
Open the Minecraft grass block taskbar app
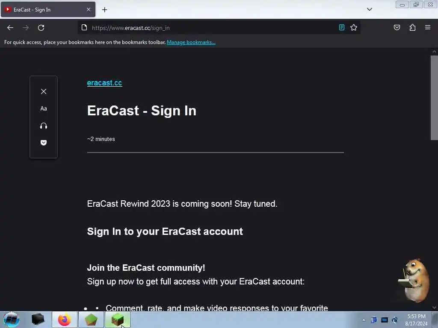117,319
